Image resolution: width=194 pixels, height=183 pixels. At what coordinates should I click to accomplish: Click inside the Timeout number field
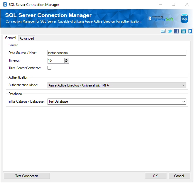click(x=56, y=61)
